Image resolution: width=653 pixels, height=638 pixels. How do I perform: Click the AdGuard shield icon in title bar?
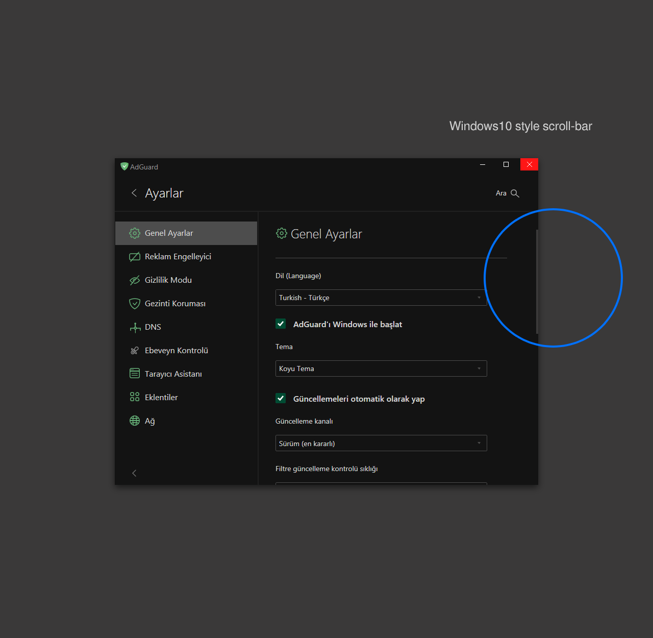tap(124, 166)
